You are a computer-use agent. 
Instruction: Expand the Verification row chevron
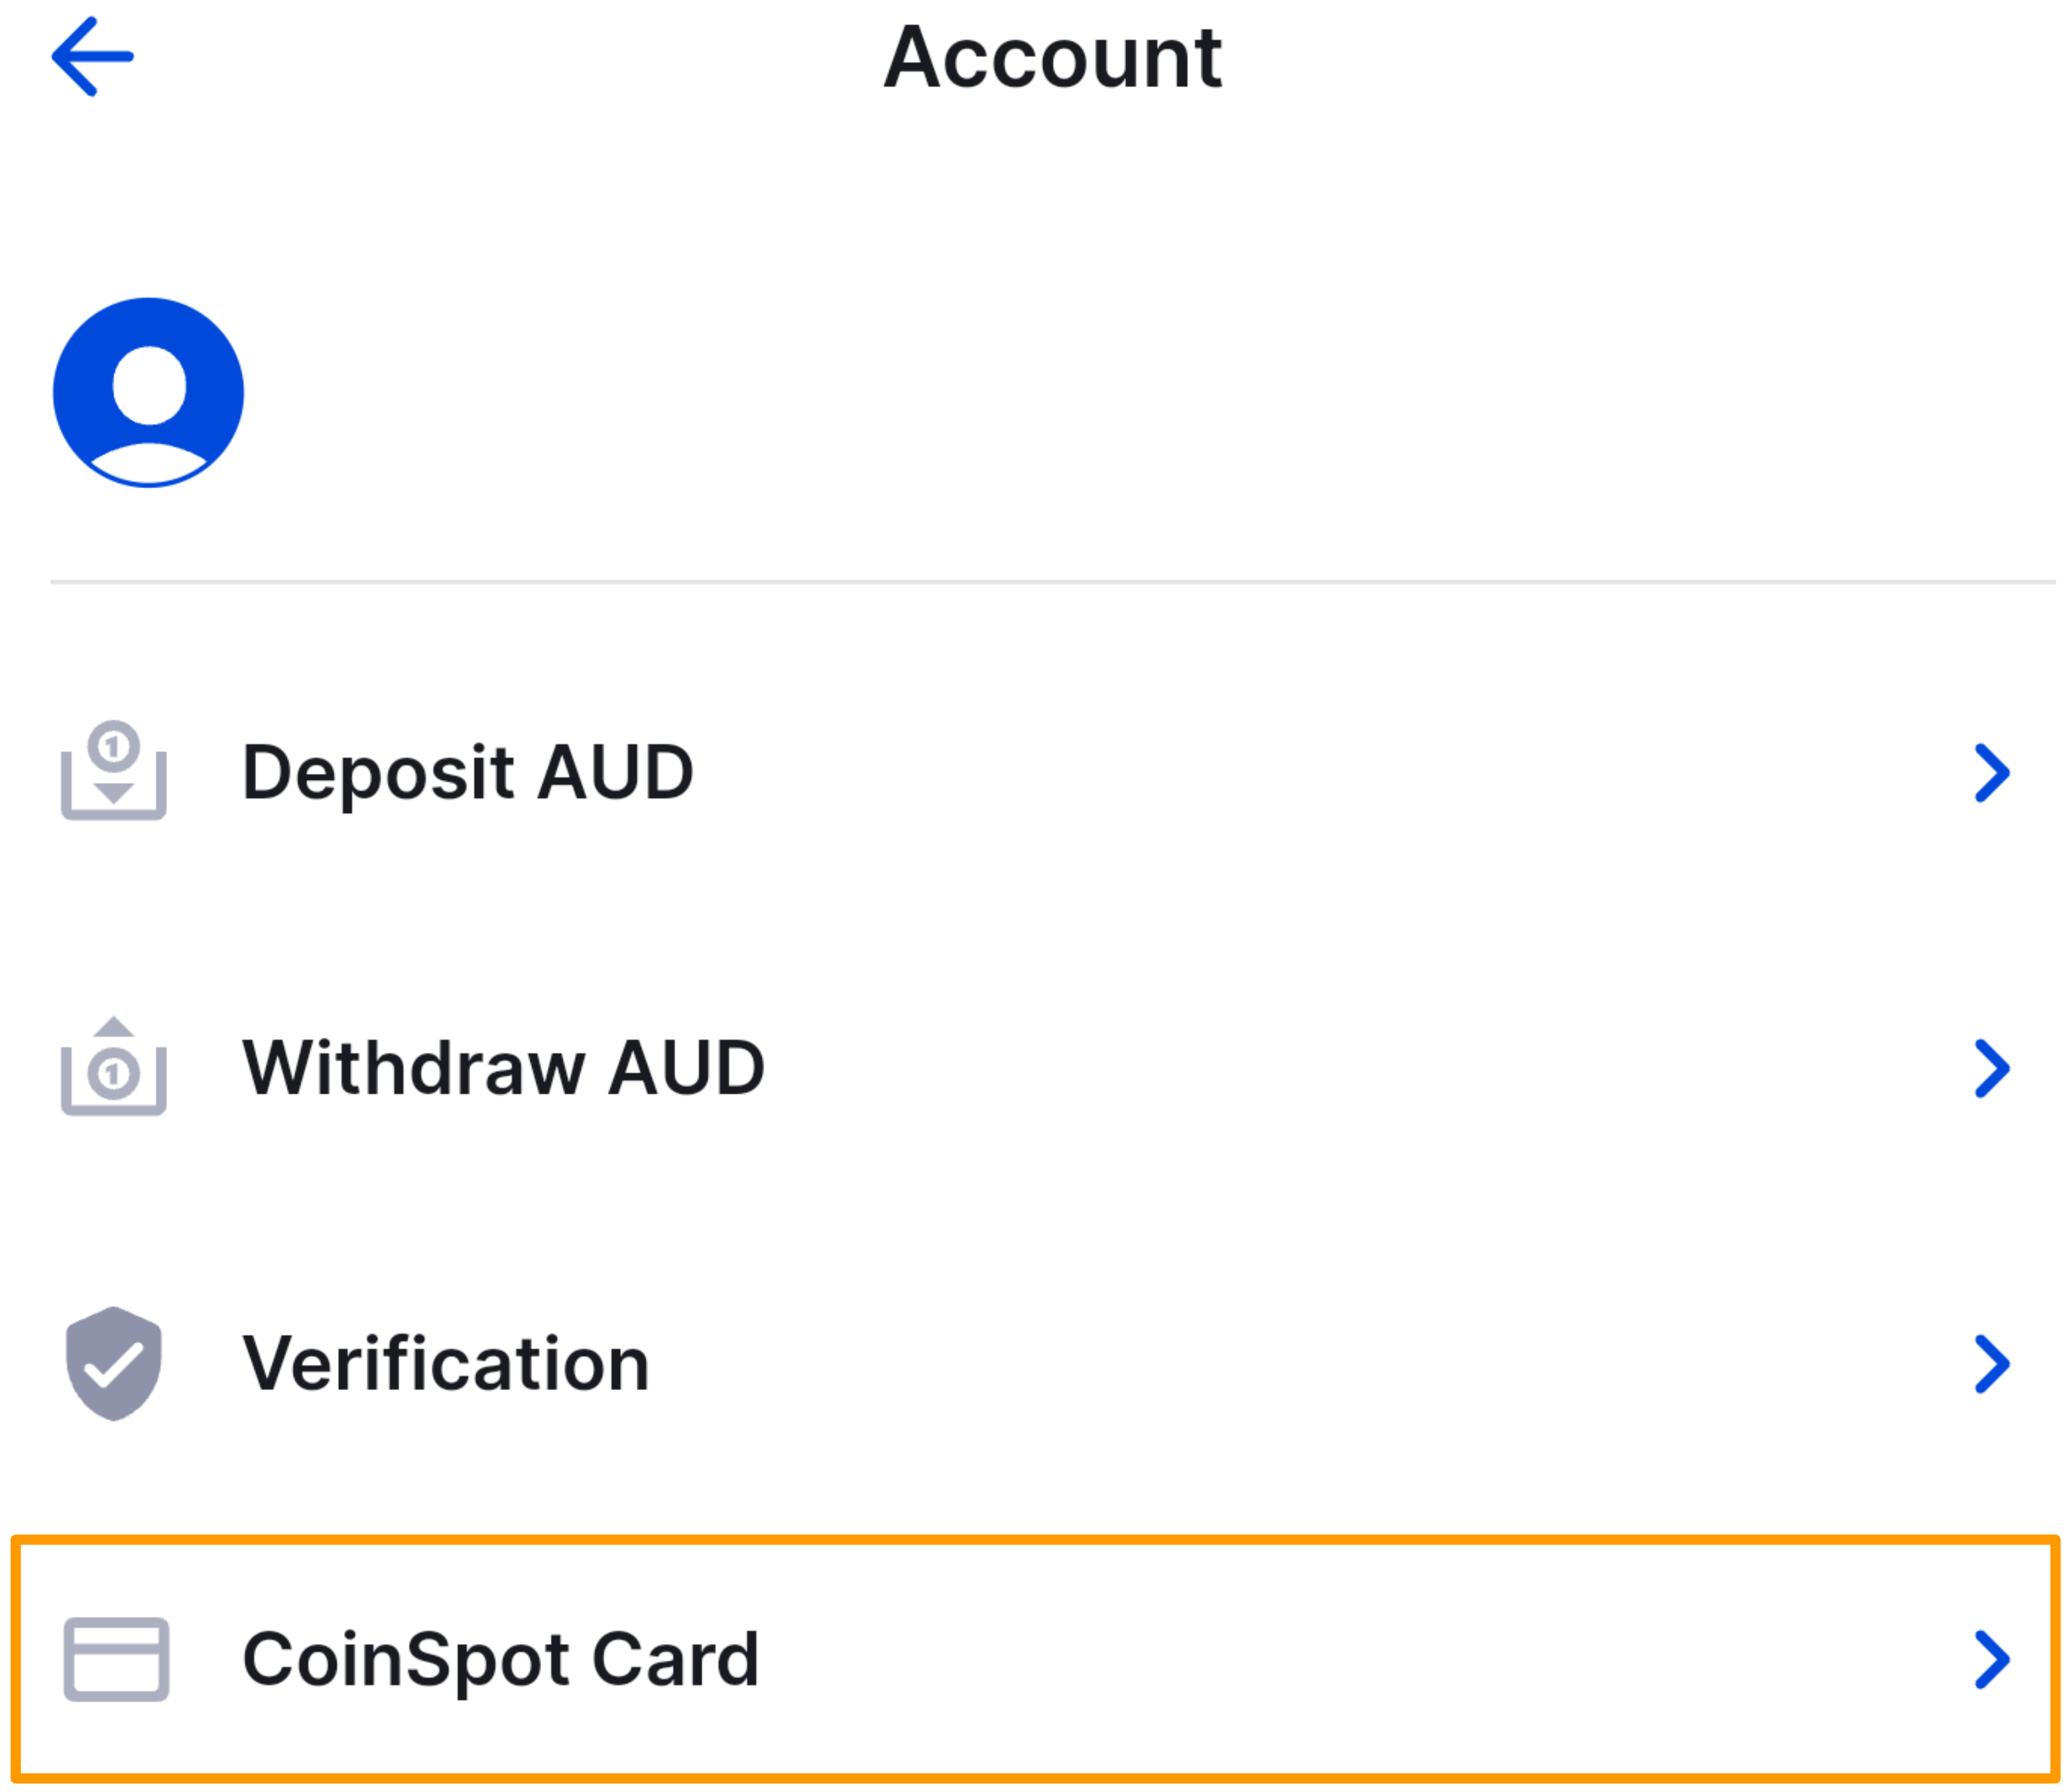[1993, 1362]
